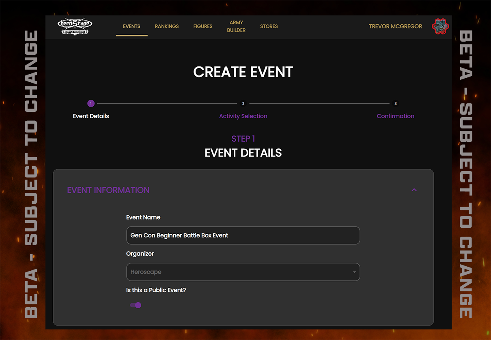This screenshot has width=491, height=340.
Task: Click the Trevor McGregor username
Action: (x=395, y=26)
